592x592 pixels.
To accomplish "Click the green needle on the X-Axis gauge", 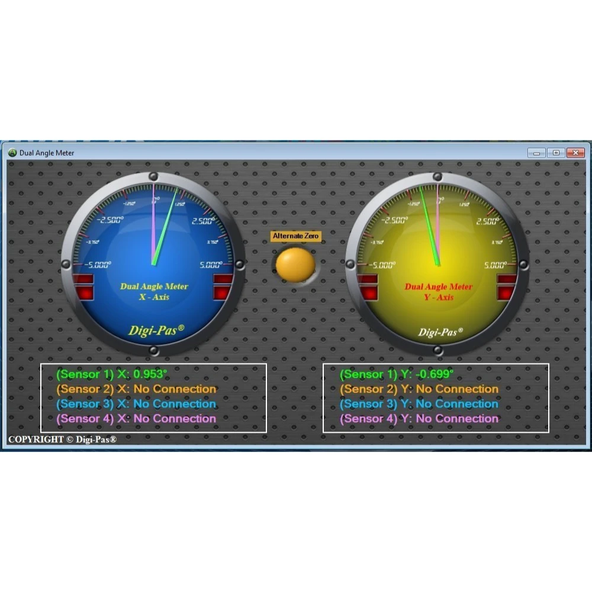I will pyautogui.click(x=165, y=227).
